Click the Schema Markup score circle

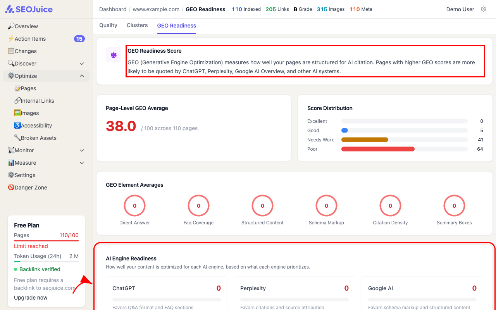(x=326, y=206)
